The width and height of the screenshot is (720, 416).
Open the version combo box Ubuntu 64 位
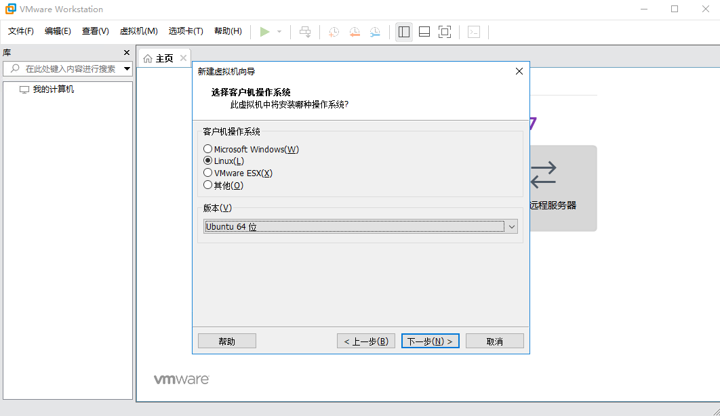tap(361, 226)
